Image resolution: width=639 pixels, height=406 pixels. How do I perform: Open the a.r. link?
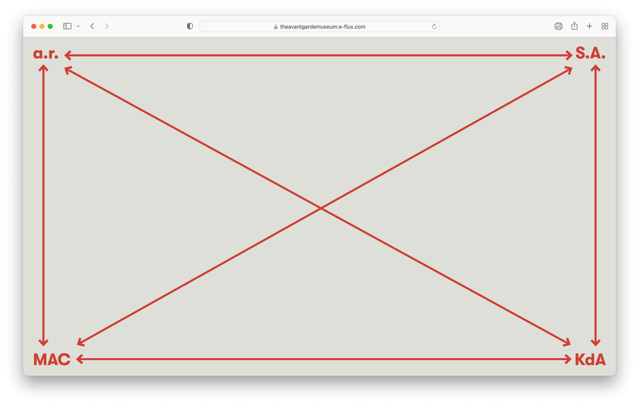click(46, 54)
